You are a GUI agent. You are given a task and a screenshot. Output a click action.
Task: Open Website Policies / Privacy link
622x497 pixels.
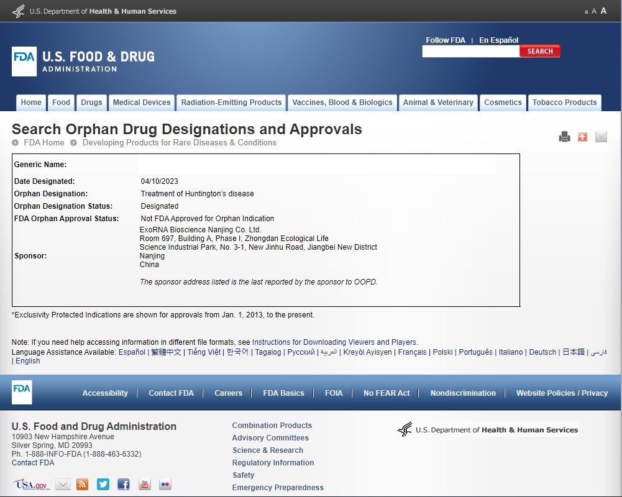[x=562, y=393]
